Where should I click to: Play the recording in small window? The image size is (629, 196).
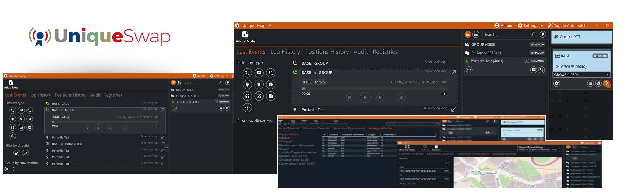pyautogui.click(x=98, y=128)
